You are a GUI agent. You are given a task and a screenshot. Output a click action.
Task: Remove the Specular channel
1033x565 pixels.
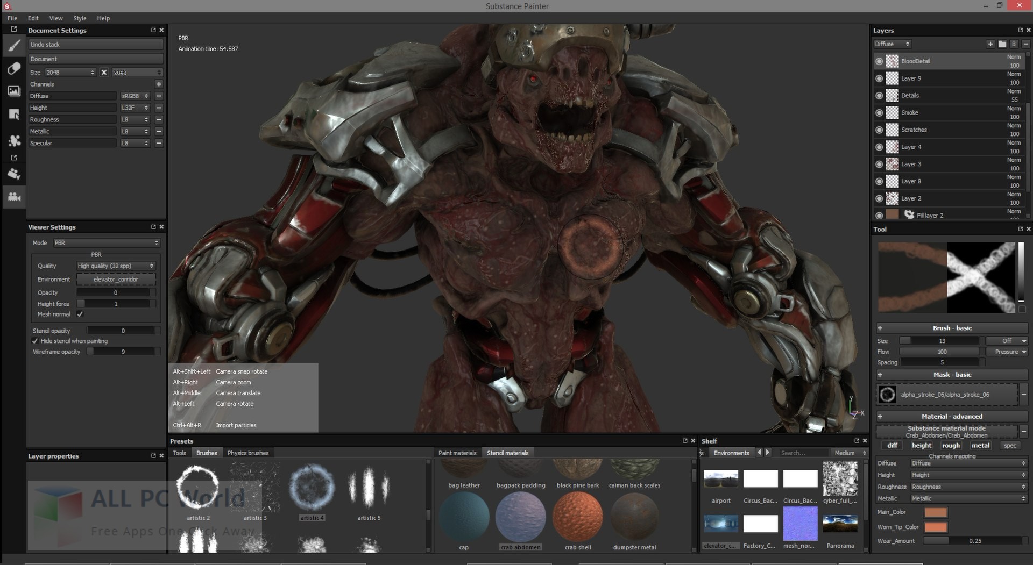click(x=159, y=144)
